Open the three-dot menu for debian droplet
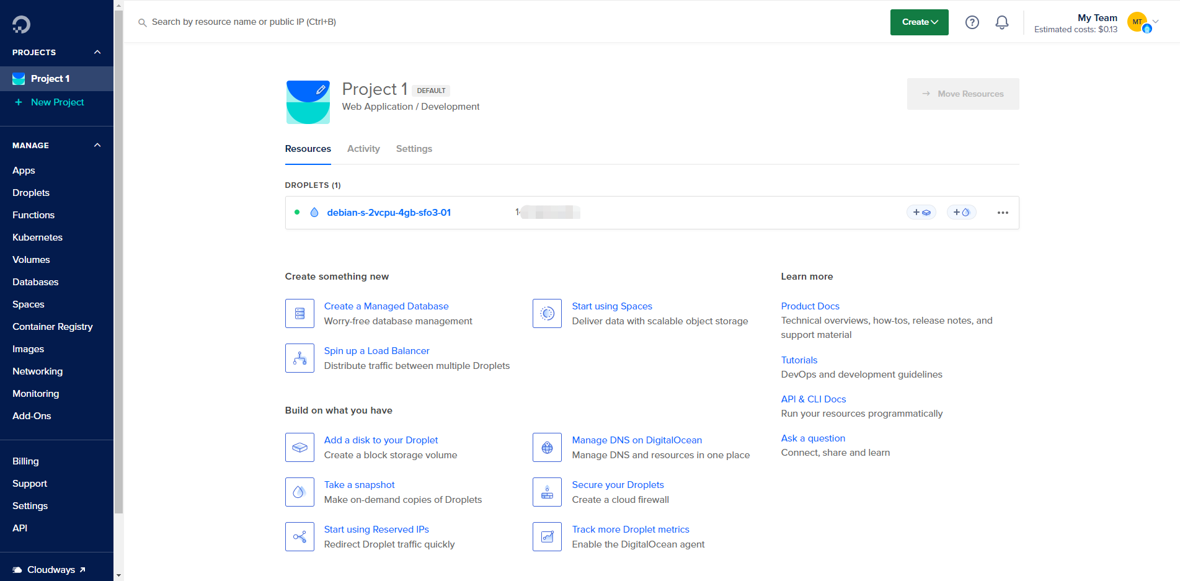 [1003, 213]
